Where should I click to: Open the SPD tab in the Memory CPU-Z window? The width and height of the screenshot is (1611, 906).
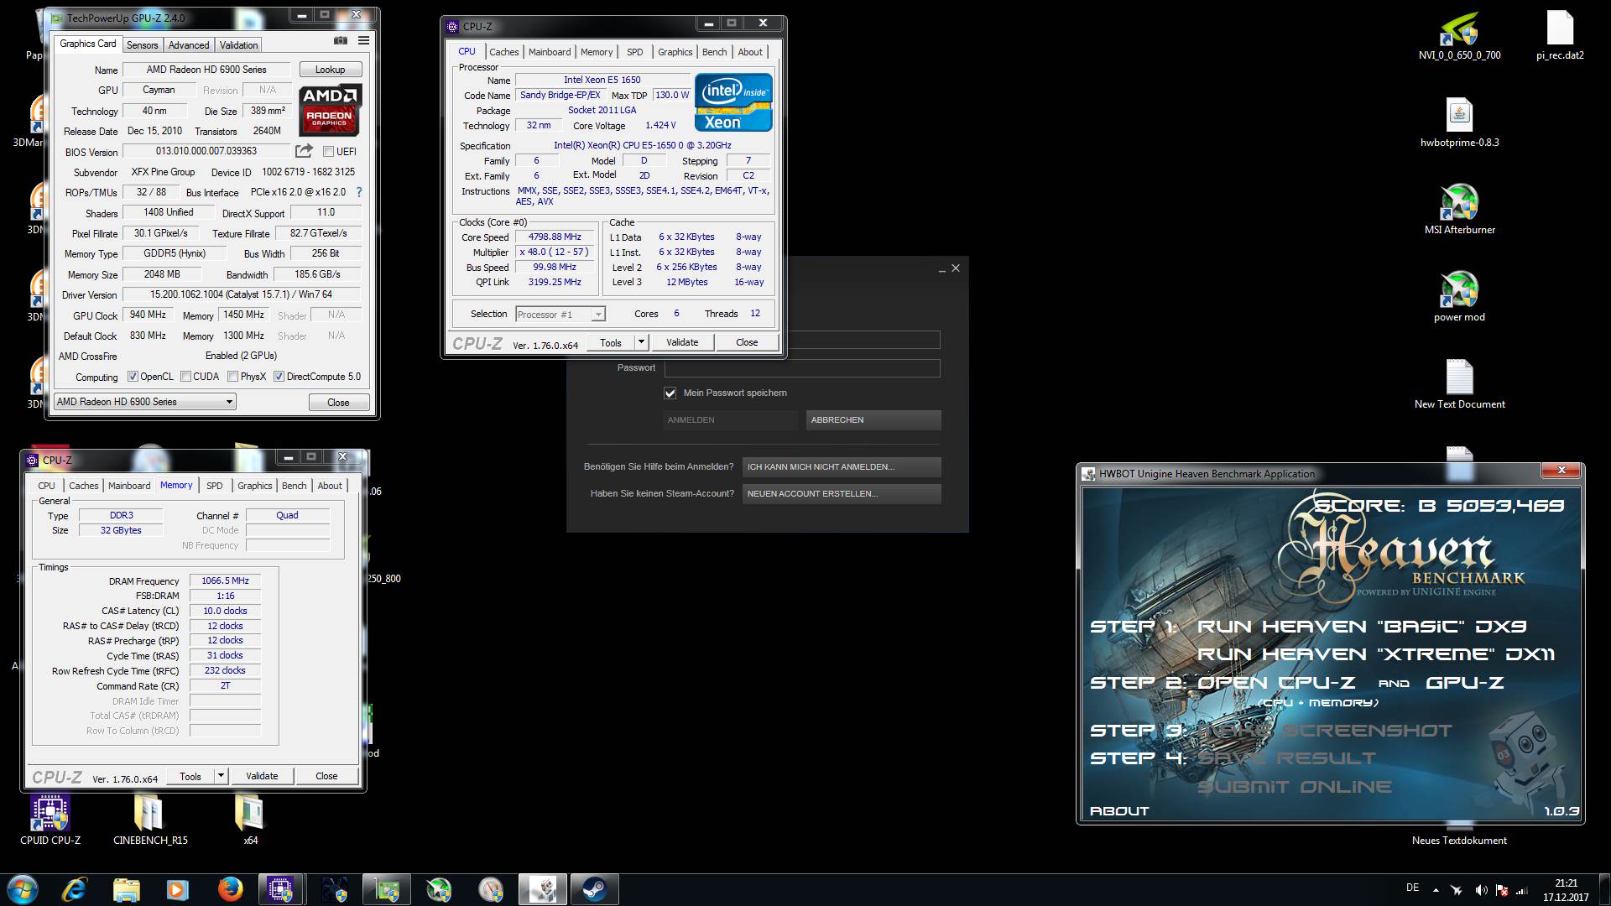(x=215, y=486)
